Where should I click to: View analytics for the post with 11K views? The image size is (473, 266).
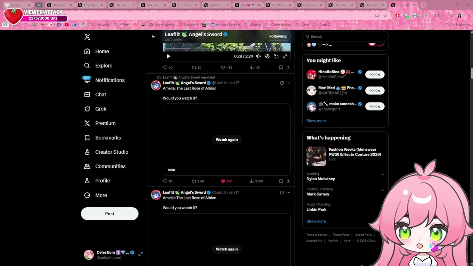tap(255, 68)
